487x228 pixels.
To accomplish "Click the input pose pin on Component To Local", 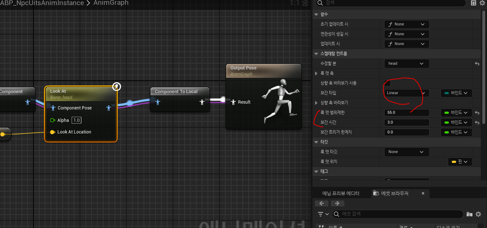I will tap(157, 102).
